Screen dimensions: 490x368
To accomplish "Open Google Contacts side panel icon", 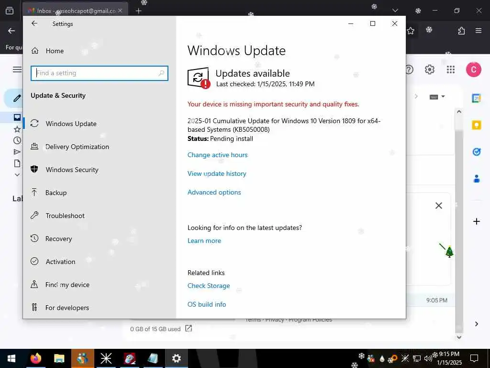I will point(476,179).
